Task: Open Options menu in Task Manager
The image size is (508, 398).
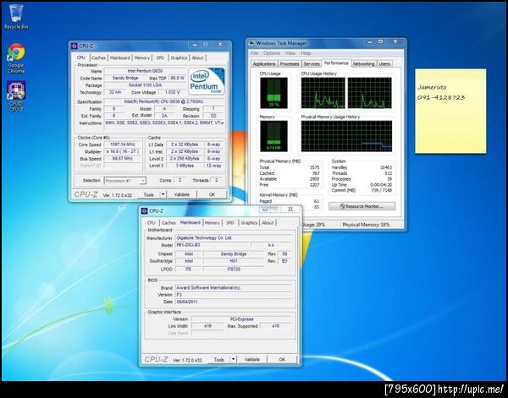Action: pos(272,53)
